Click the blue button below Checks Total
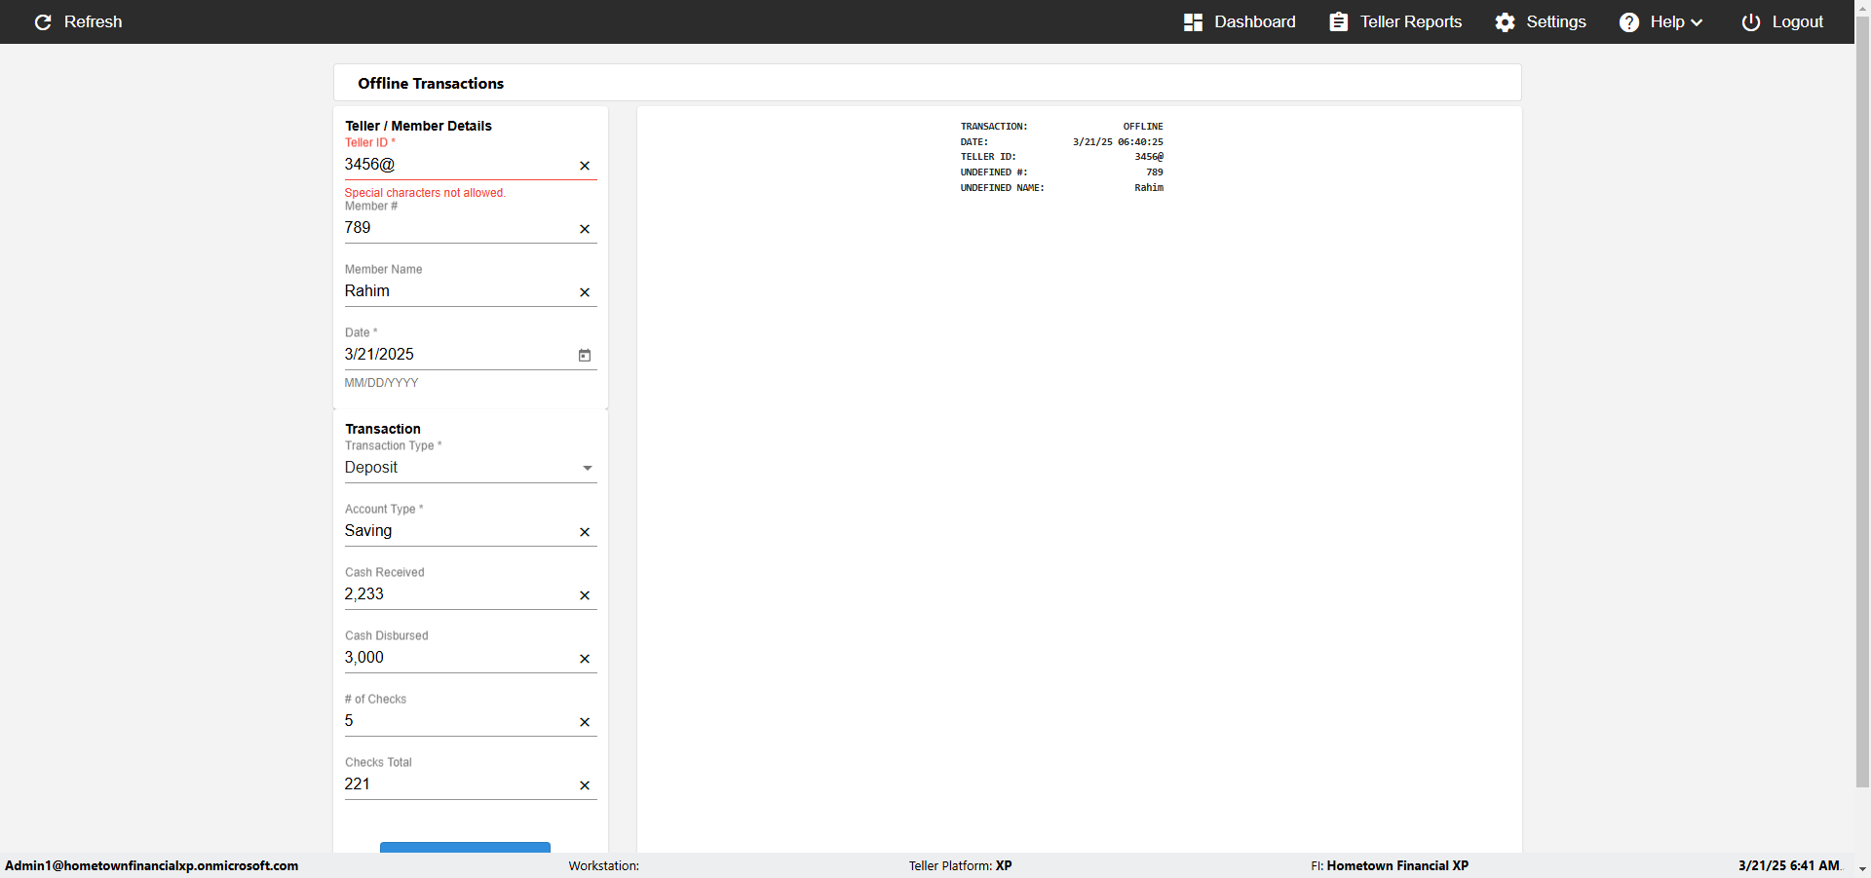This screenshot has width=1871, height=878. (465, 847)
